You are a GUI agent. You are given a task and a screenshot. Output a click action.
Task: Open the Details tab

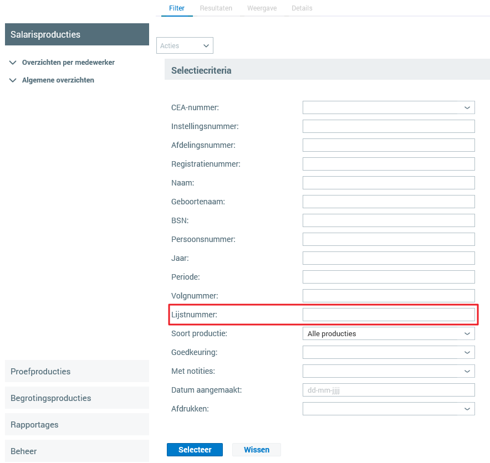pyautogui.click(x=302, y=8)
